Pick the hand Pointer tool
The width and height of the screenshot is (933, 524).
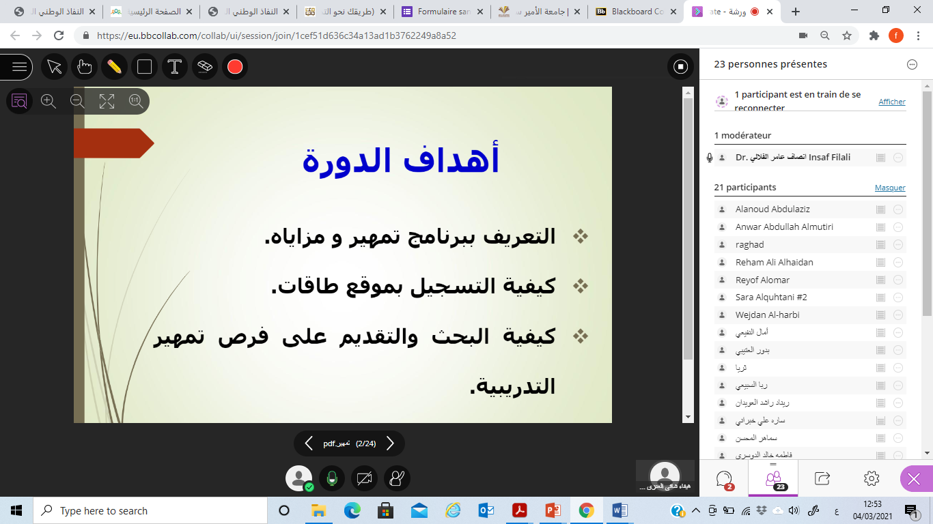pos(84,67)
